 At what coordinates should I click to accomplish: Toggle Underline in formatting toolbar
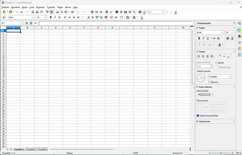59,17
